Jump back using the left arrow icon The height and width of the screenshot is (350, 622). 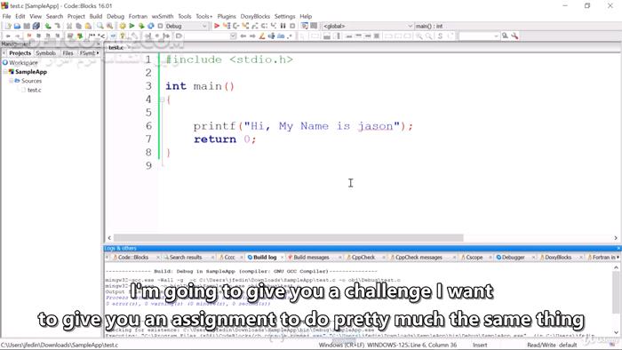[x=243, y=36]
